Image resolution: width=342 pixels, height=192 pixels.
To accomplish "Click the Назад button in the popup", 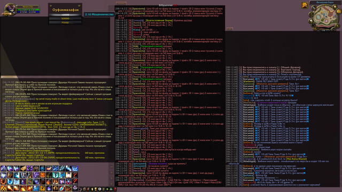I will click(x=65, y=22).
